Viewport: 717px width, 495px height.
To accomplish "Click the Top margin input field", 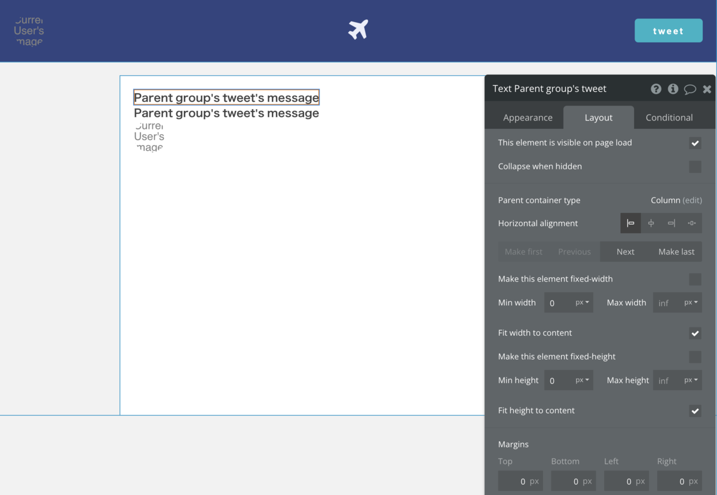I will [520, 481].
